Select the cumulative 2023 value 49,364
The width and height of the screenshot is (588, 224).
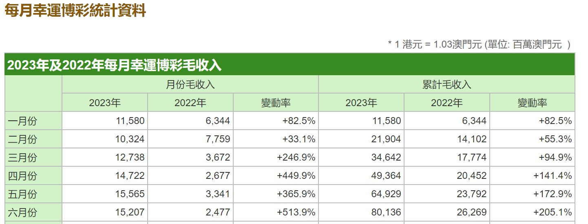click(x=387, y=176)
